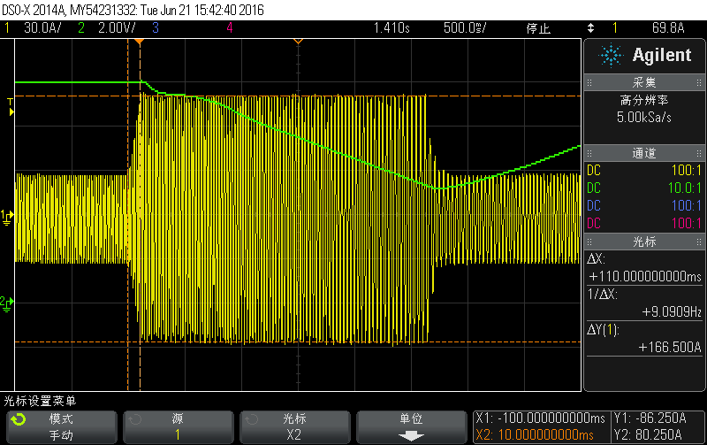The width and height of the screenshot is (707, 445).
Task: Open the 光标 X2 cursor selection softkey
Action: click(293, 426)
